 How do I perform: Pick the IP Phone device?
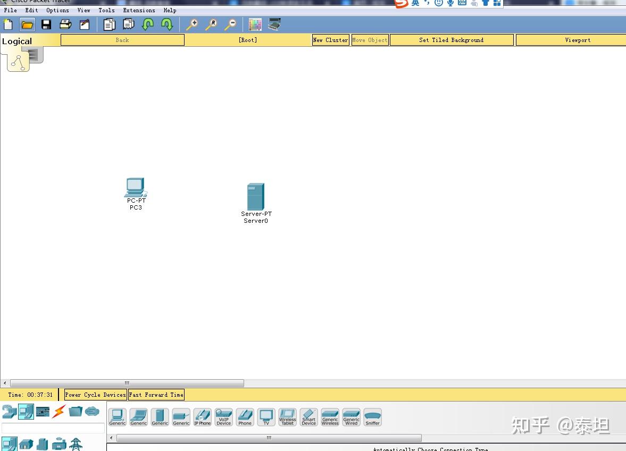203,417
